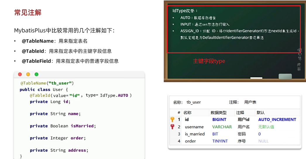Click DefaultIdentifierGenerator text on blackboard

pyautogui.click(x=226, y=38)
